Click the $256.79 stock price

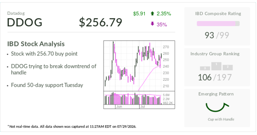coord(101,22)
